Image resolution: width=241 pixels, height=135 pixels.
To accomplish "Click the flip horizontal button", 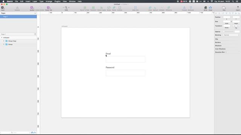I will pos(234,26).
